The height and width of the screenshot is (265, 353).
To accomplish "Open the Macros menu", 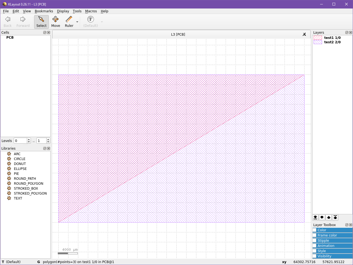I will pyautogui.click(x=91, y=11).
